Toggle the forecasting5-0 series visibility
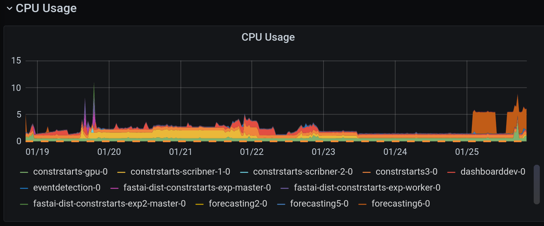 (x=319, y=204)
